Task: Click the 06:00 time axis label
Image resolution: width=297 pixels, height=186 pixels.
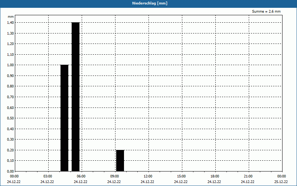Action: [81, 176]
